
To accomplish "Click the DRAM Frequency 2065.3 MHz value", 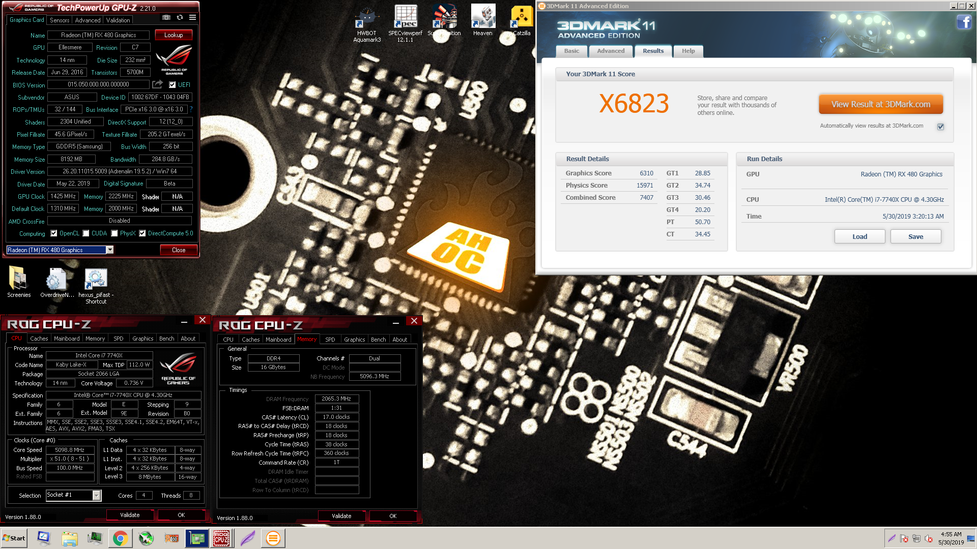I will point(336,399).
